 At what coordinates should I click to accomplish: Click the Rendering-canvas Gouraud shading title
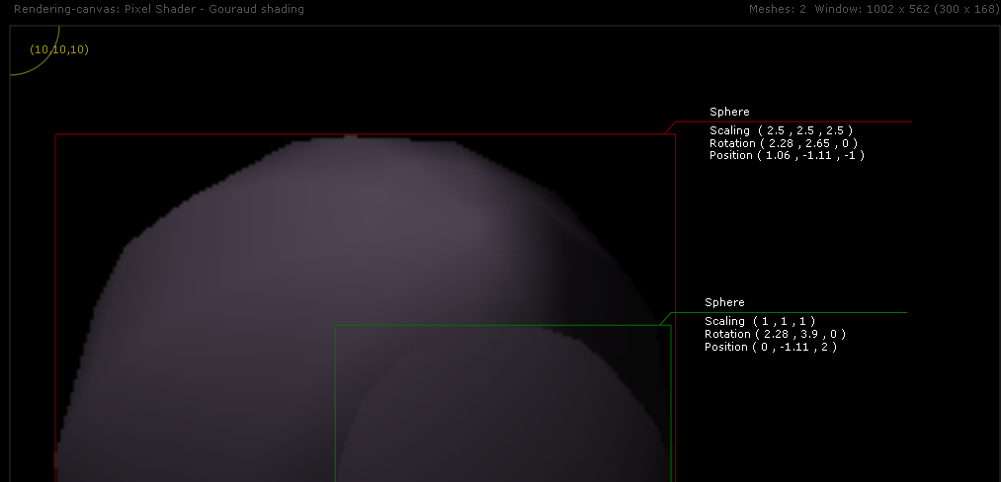(158, 9)
